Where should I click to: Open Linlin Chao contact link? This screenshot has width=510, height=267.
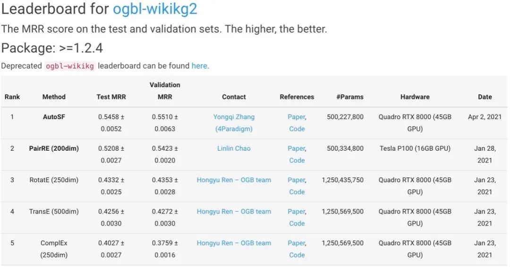click(234, 148)
